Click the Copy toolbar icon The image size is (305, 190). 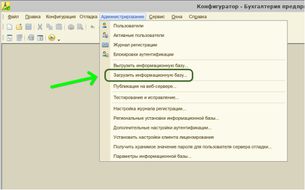tap(49, 27)
